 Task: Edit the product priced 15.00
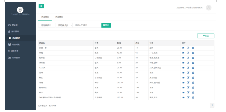[188, 88]
